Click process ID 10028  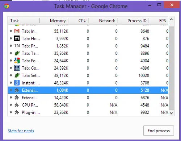pos(144,75)
